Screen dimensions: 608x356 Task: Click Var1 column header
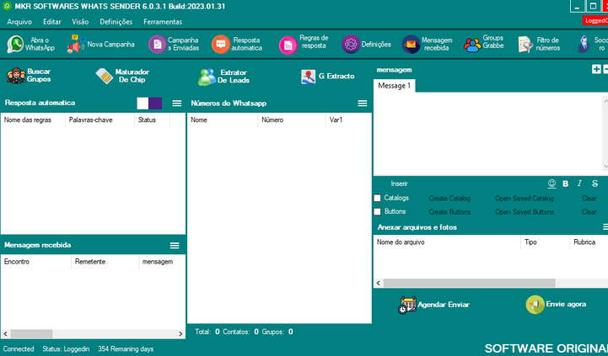pyautogui.click(x=348, y=120)
